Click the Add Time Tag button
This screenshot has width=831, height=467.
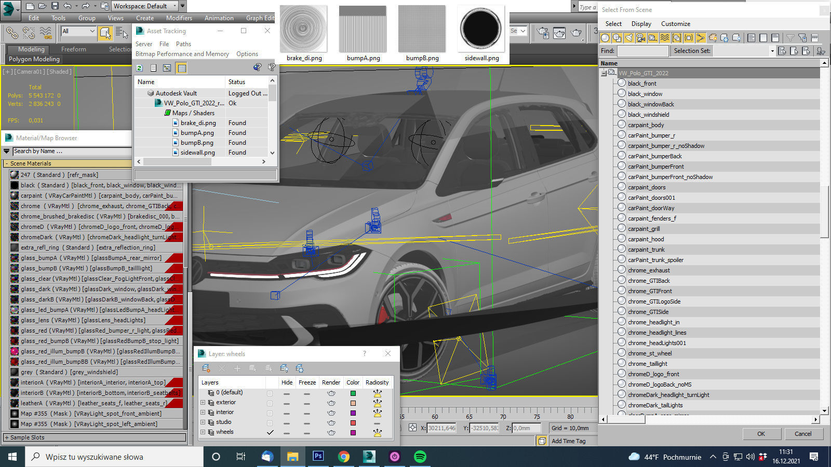click(568, 441)
